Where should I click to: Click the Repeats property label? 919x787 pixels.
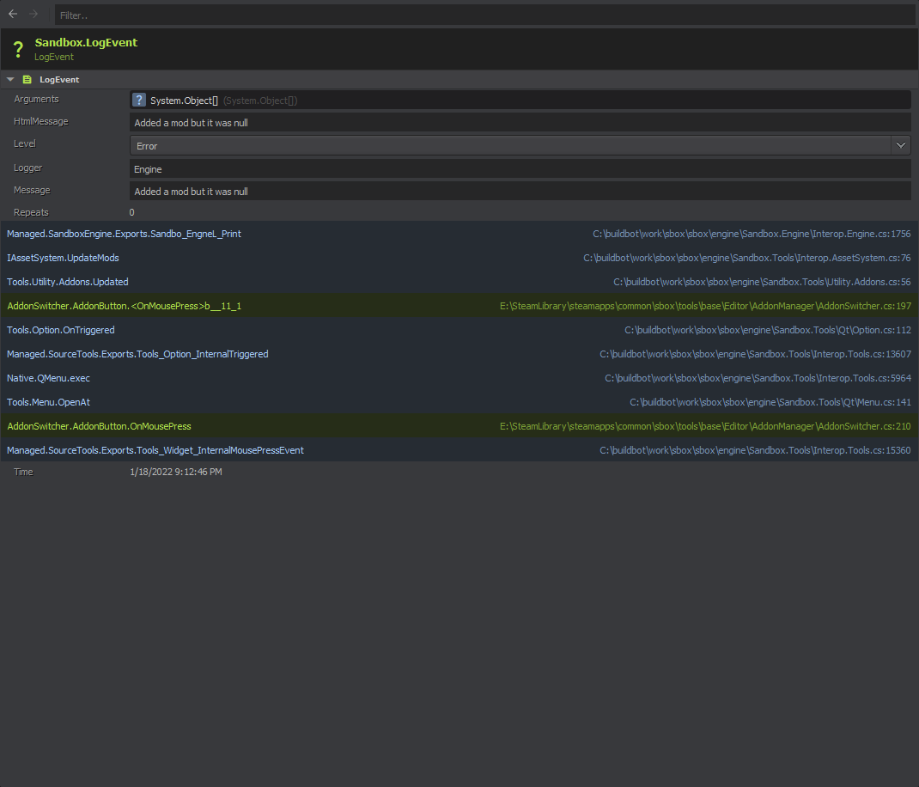(31, 212)
